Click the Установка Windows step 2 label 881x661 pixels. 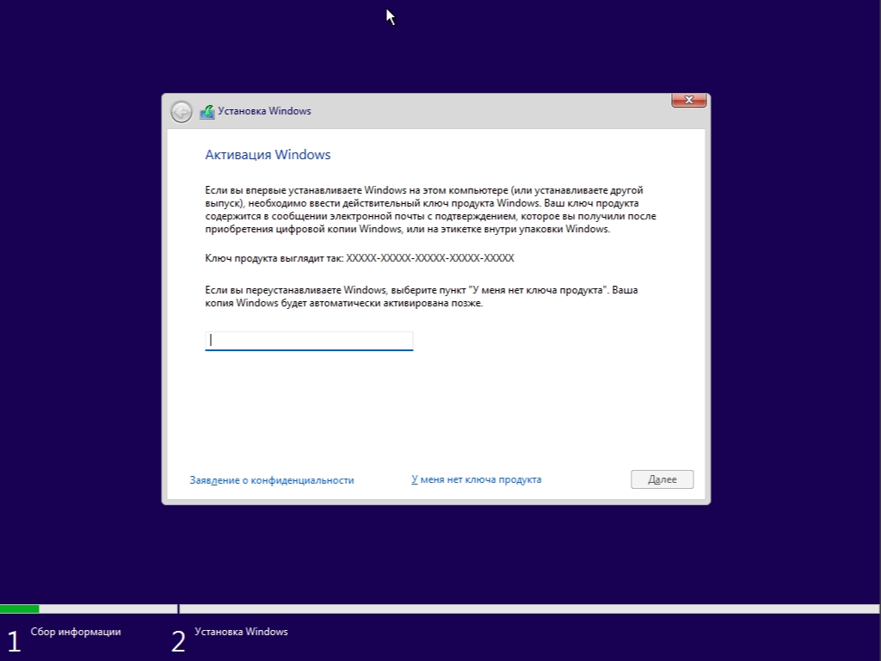click(241, 632)
